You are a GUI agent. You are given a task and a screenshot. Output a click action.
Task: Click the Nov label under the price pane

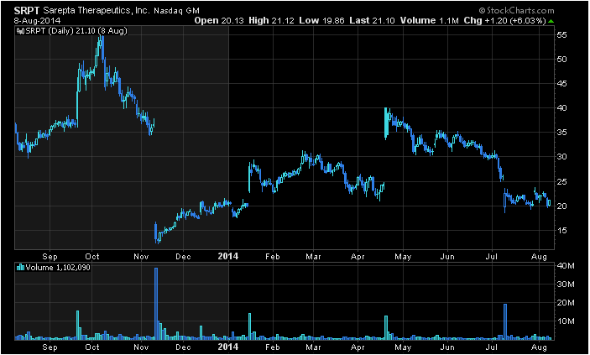tap(141, 257)
